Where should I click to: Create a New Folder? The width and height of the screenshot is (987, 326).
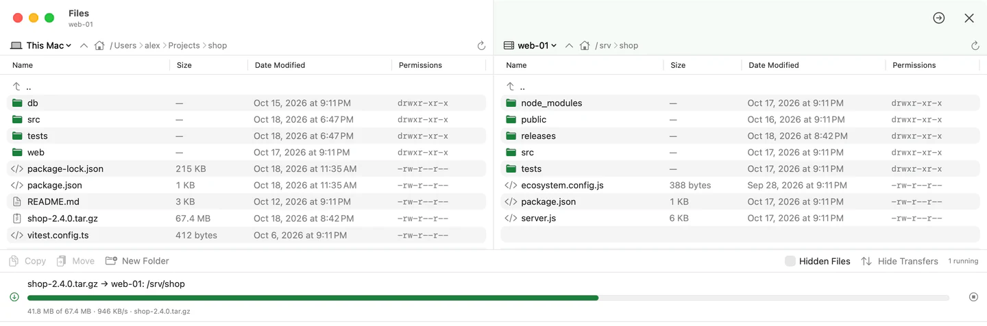(137, 261)
